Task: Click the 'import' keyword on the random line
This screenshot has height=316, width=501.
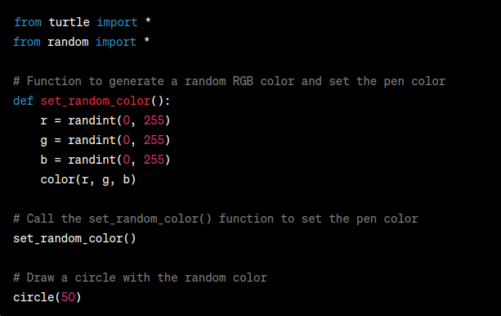Action: coord(116,42)
